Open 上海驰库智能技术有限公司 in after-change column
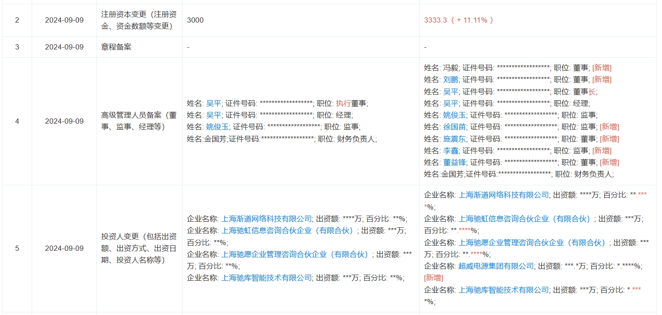This screenshot has width=662, height=315. (x=504, y=289)
